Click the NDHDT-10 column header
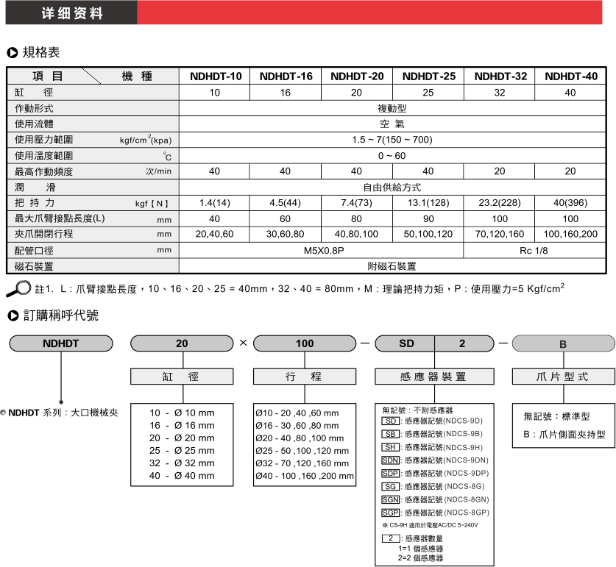 (x=215, y=76)
